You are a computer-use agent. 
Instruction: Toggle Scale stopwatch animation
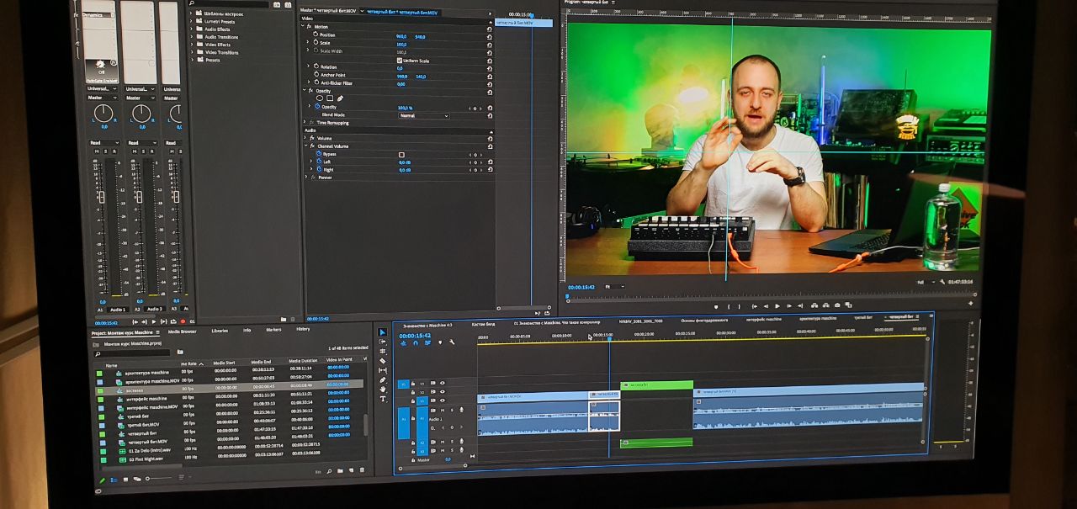coord(316,43)
